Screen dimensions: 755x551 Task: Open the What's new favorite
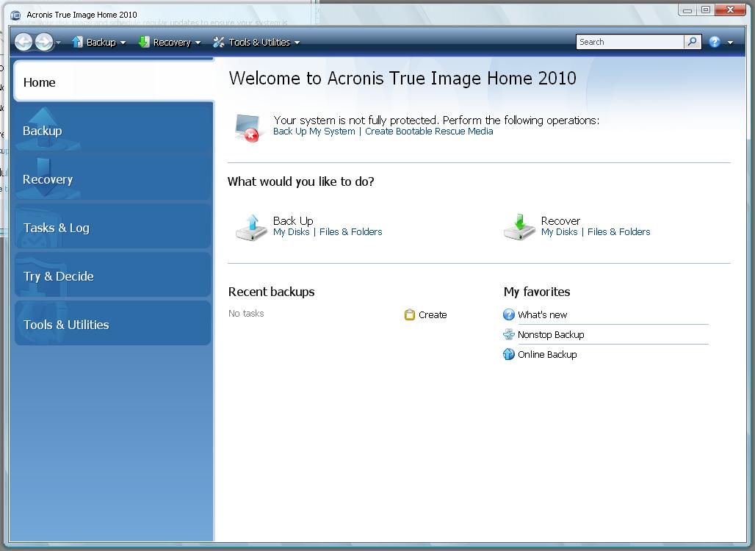tap(542, 314)
